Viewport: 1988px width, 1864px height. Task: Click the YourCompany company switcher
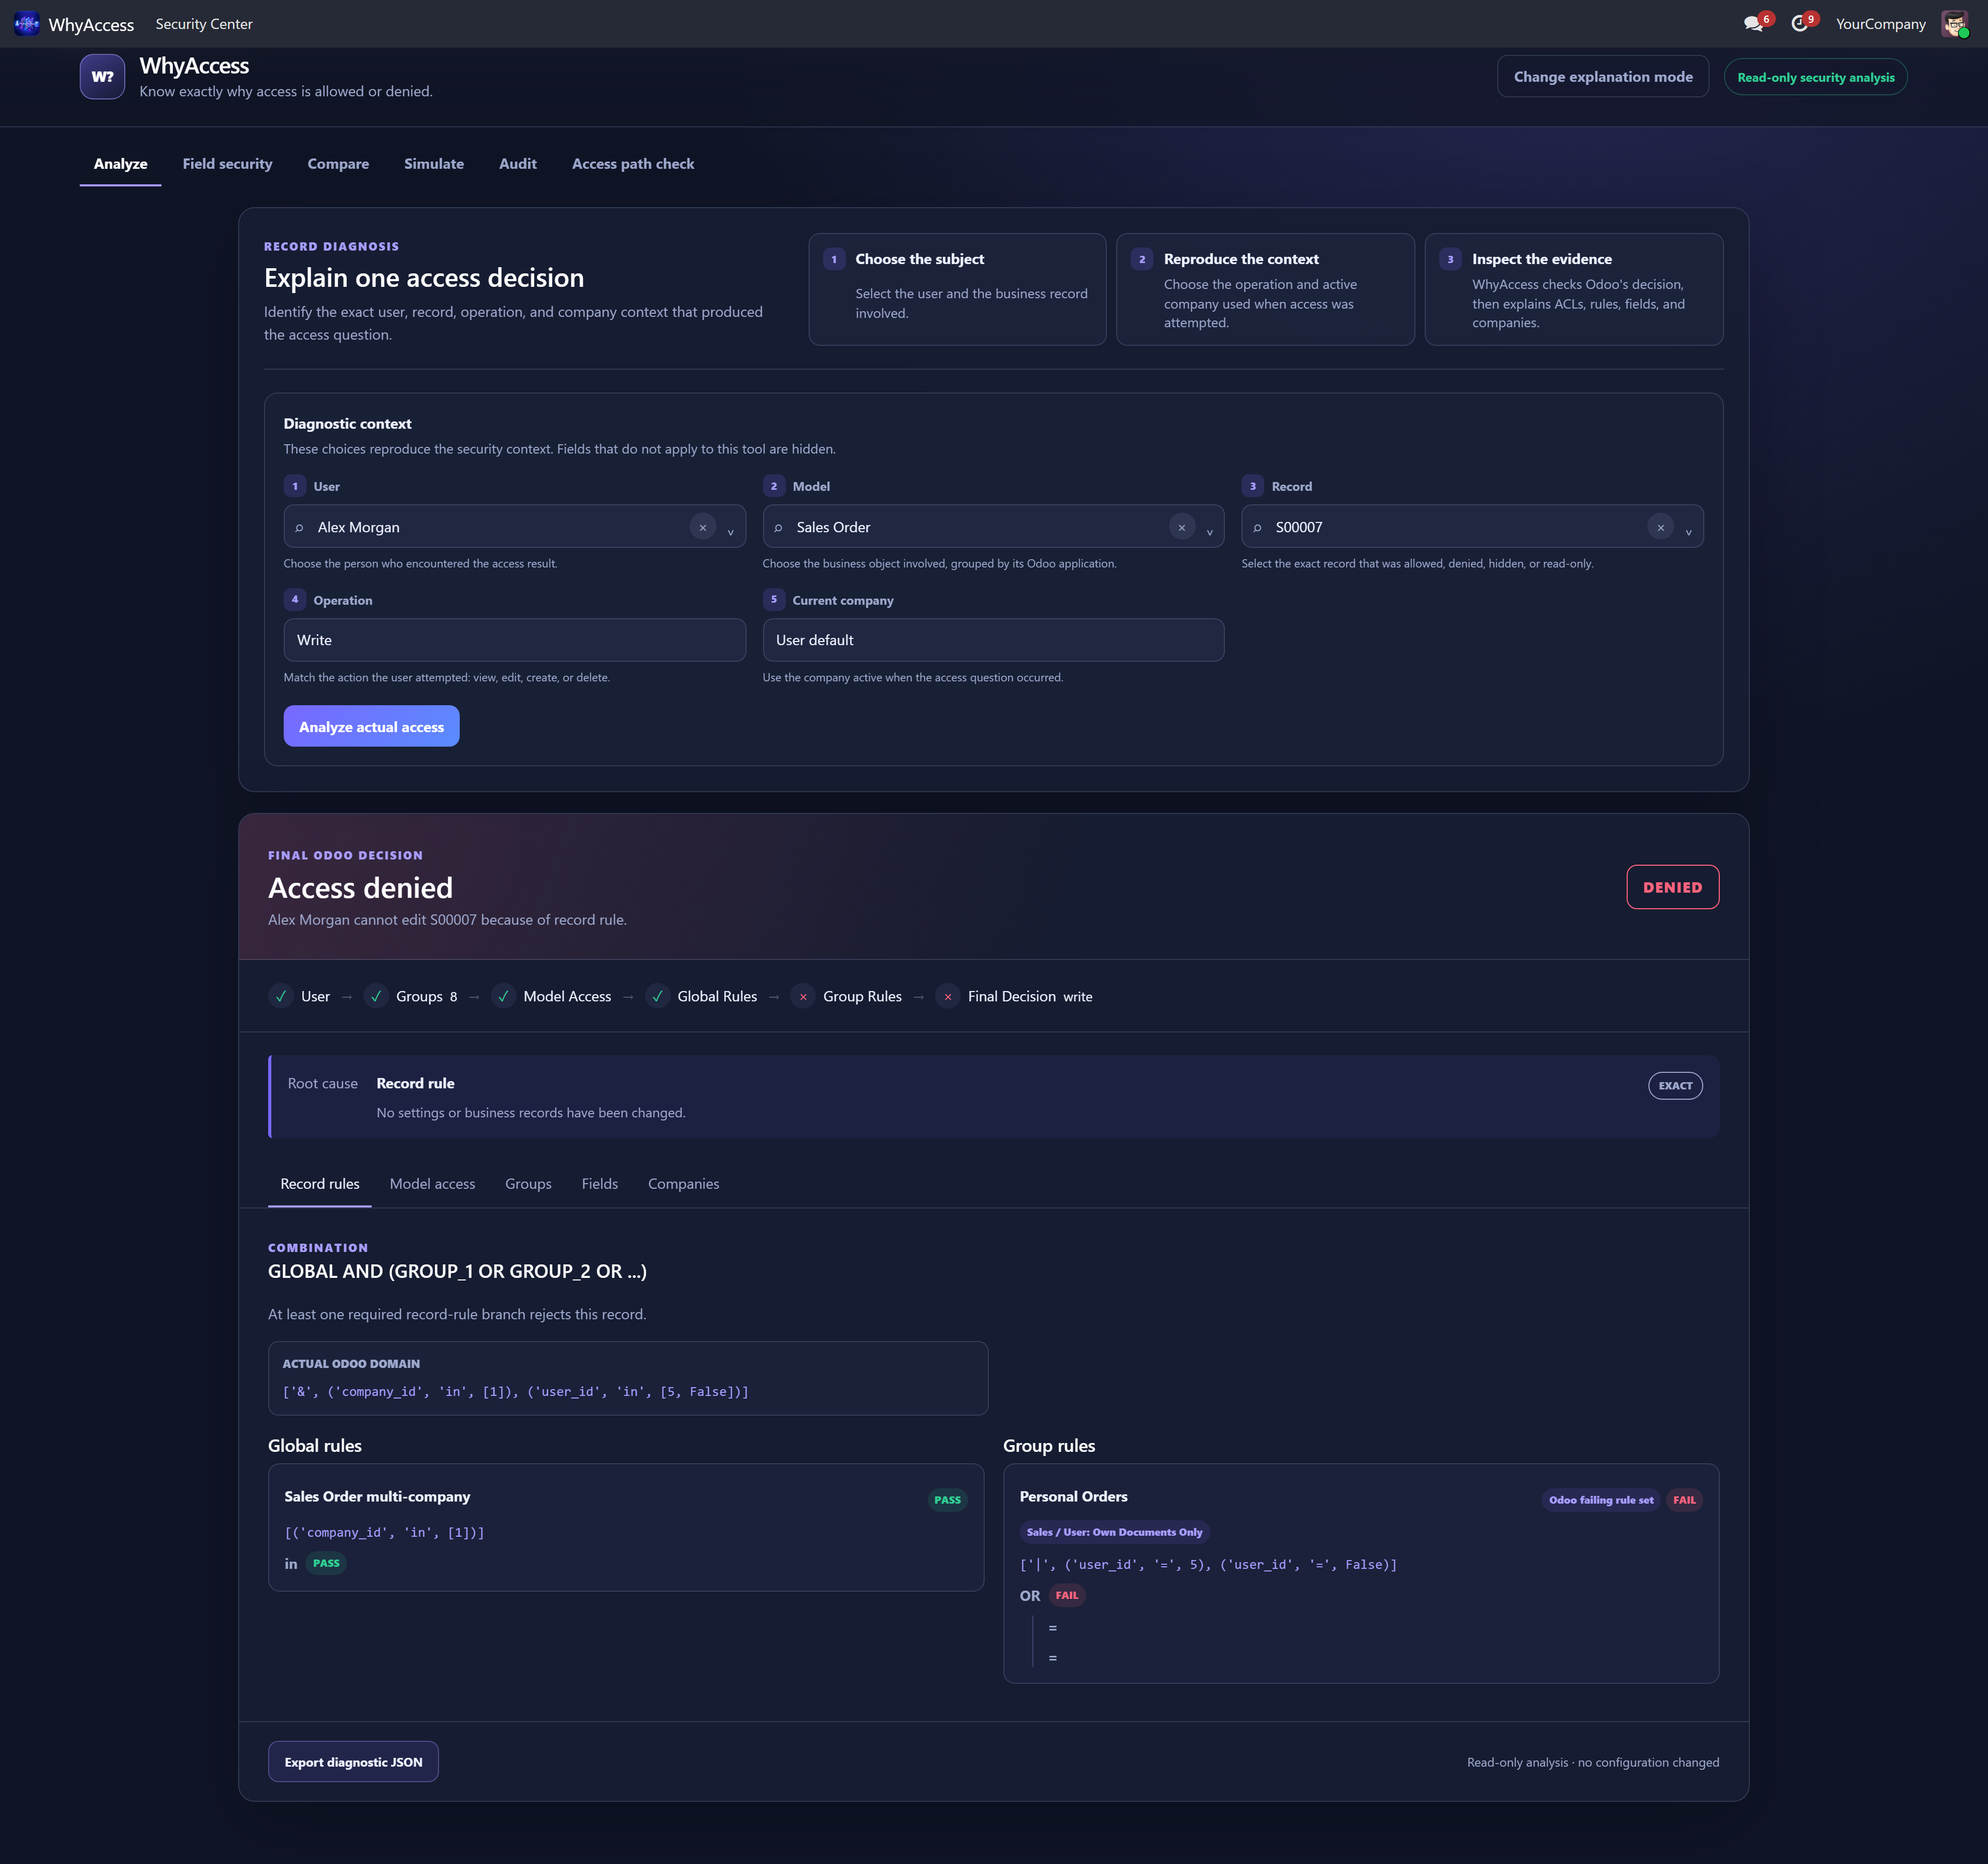1881,24
